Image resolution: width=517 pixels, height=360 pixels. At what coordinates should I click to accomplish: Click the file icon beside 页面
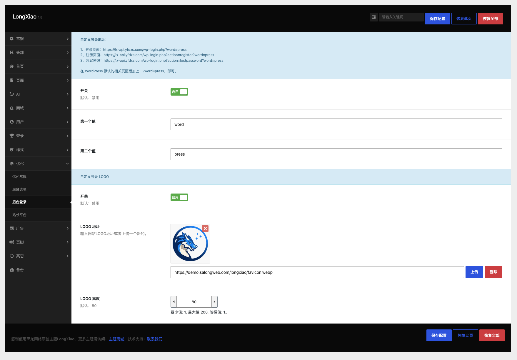(12, 80)
